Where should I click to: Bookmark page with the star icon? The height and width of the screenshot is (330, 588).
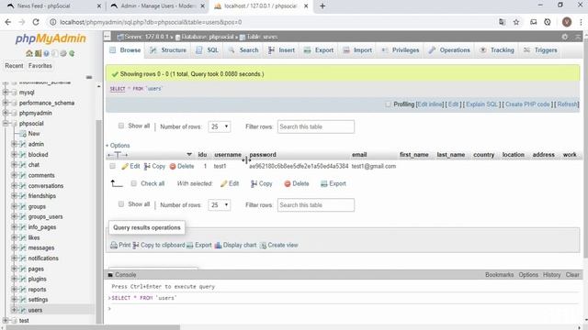click(x=516, y=22)
